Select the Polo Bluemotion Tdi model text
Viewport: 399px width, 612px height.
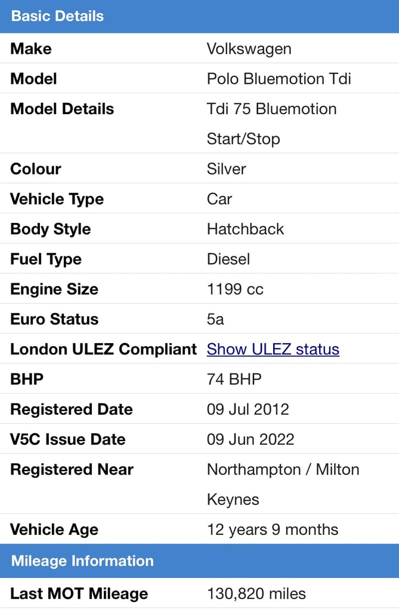click(x=279, y=78)
